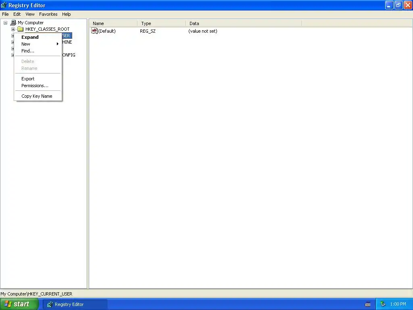
Task: Open the keyboard icon in system tray
Action: coord(368,304)
